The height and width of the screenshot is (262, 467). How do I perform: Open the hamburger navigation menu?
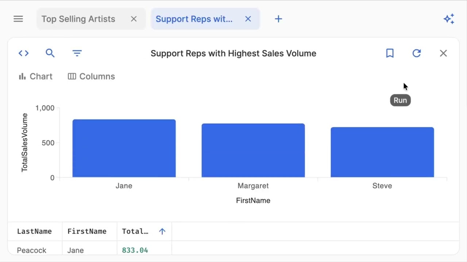pyautogui.click(x=18, y=19)
